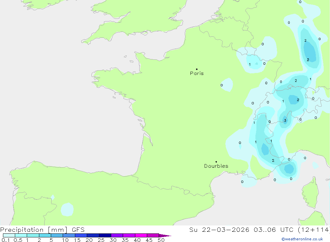Viewport: 330px width, 242px height.
Task: Click the legend value label '25'
Action: [x=101, y=240]
